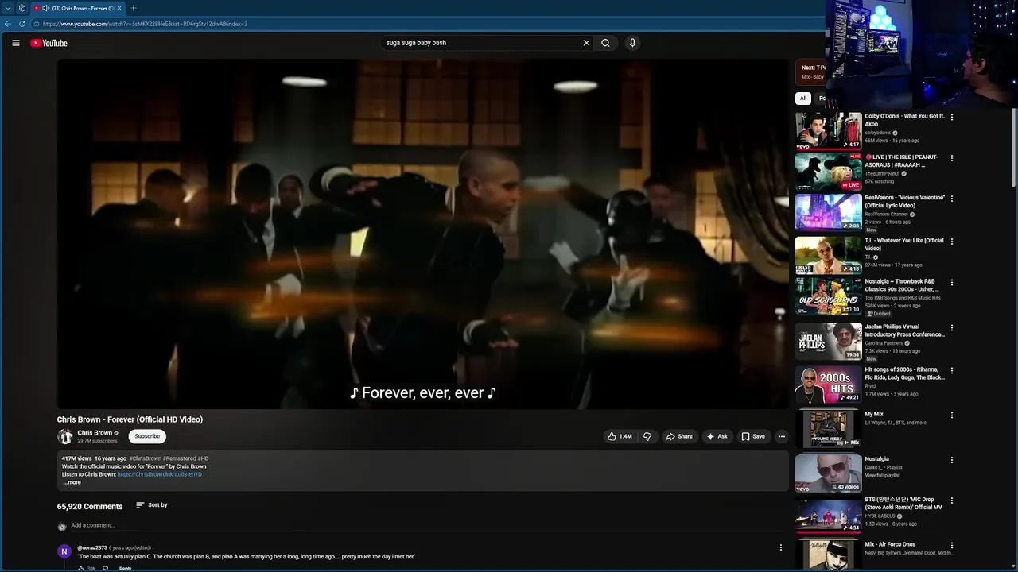Open Jaelan Phillips Press Conference video title
This screenshot has height=572, width=1018.
(905, 330)
